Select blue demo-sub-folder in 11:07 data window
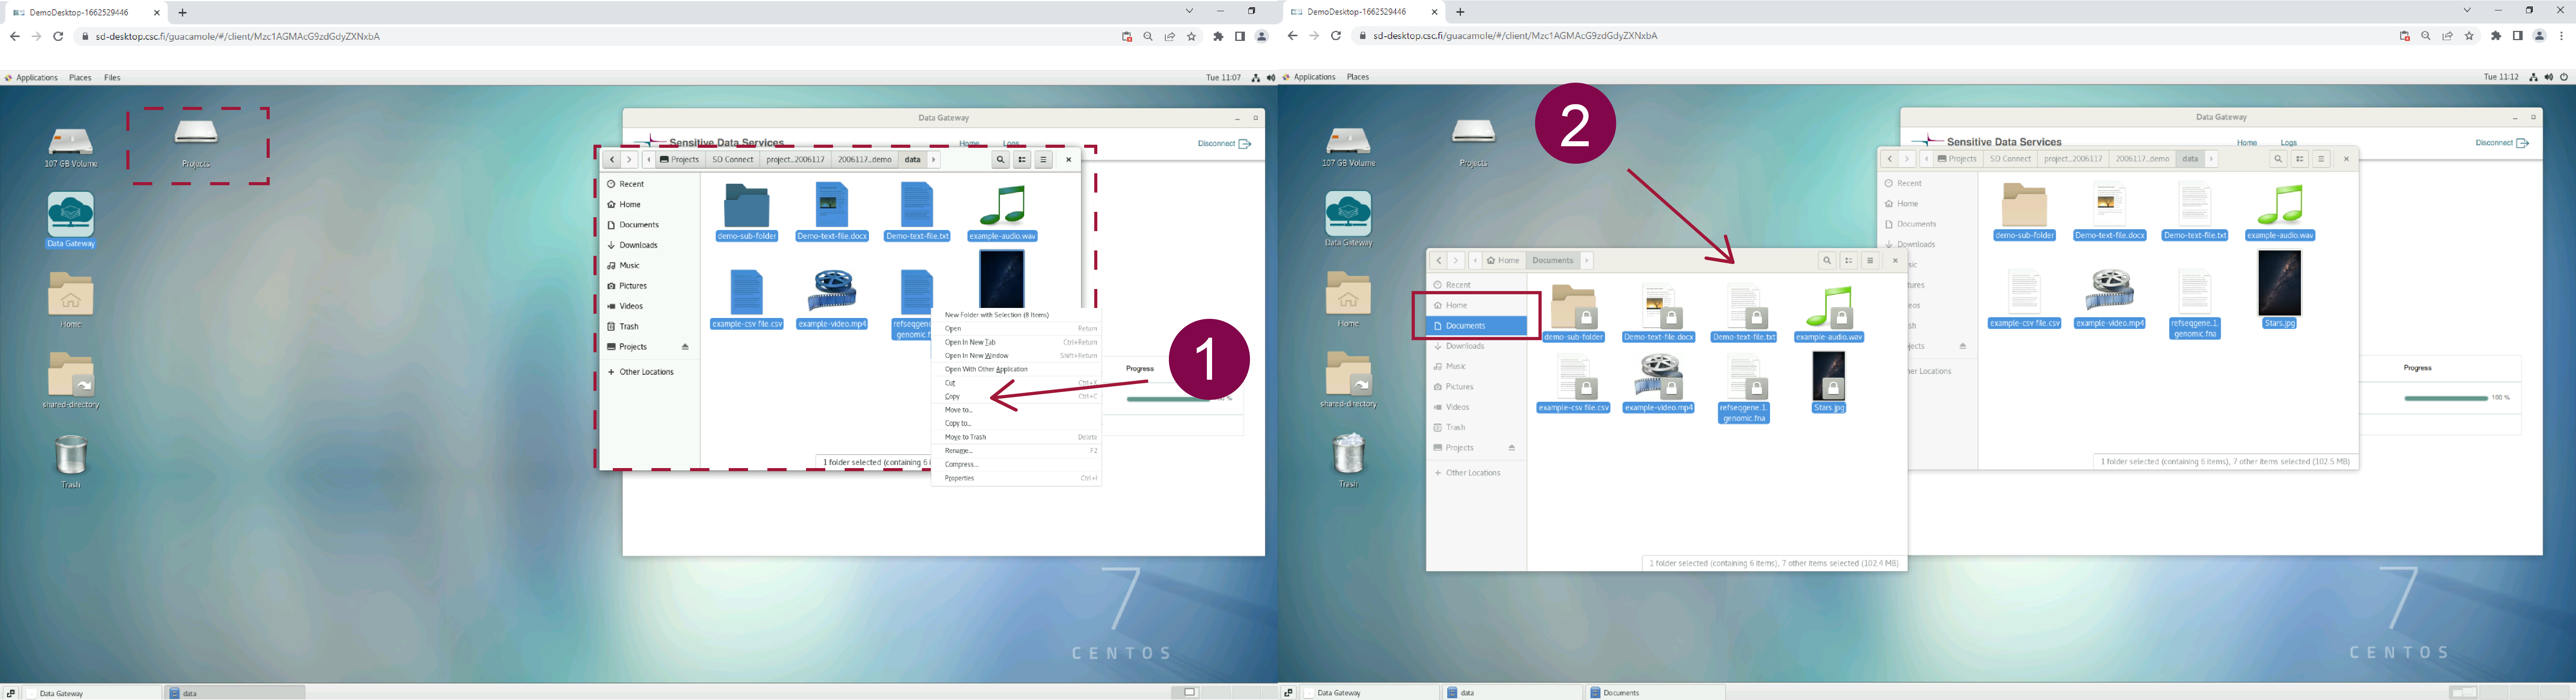2576x700 pixels. [747, 213]
